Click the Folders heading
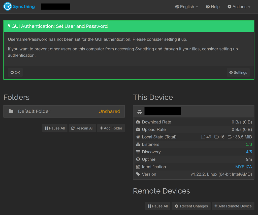This screenshot has width=258, height=215. point(16,97)
